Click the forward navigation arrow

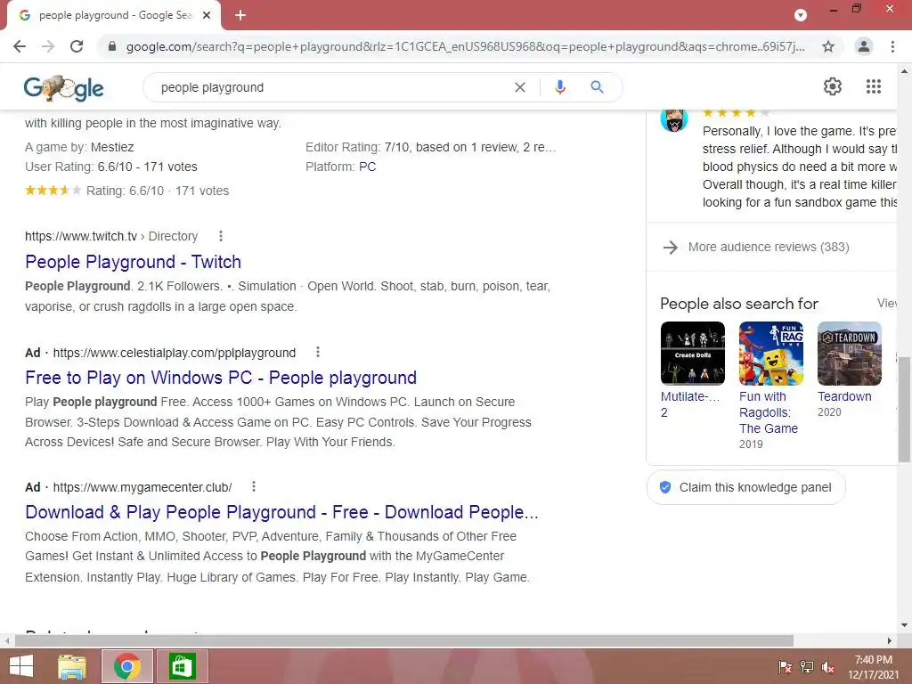pos(48,46)
